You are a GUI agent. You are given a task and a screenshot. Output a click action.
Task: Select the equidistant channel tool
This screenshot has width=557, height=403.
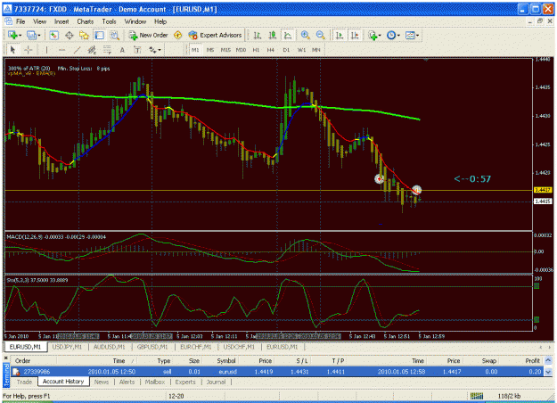92,50
